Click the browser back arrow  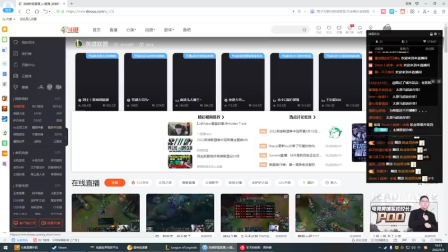(20, 11)
